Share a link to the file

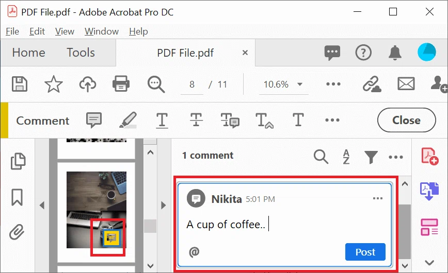tap(372, 84)
